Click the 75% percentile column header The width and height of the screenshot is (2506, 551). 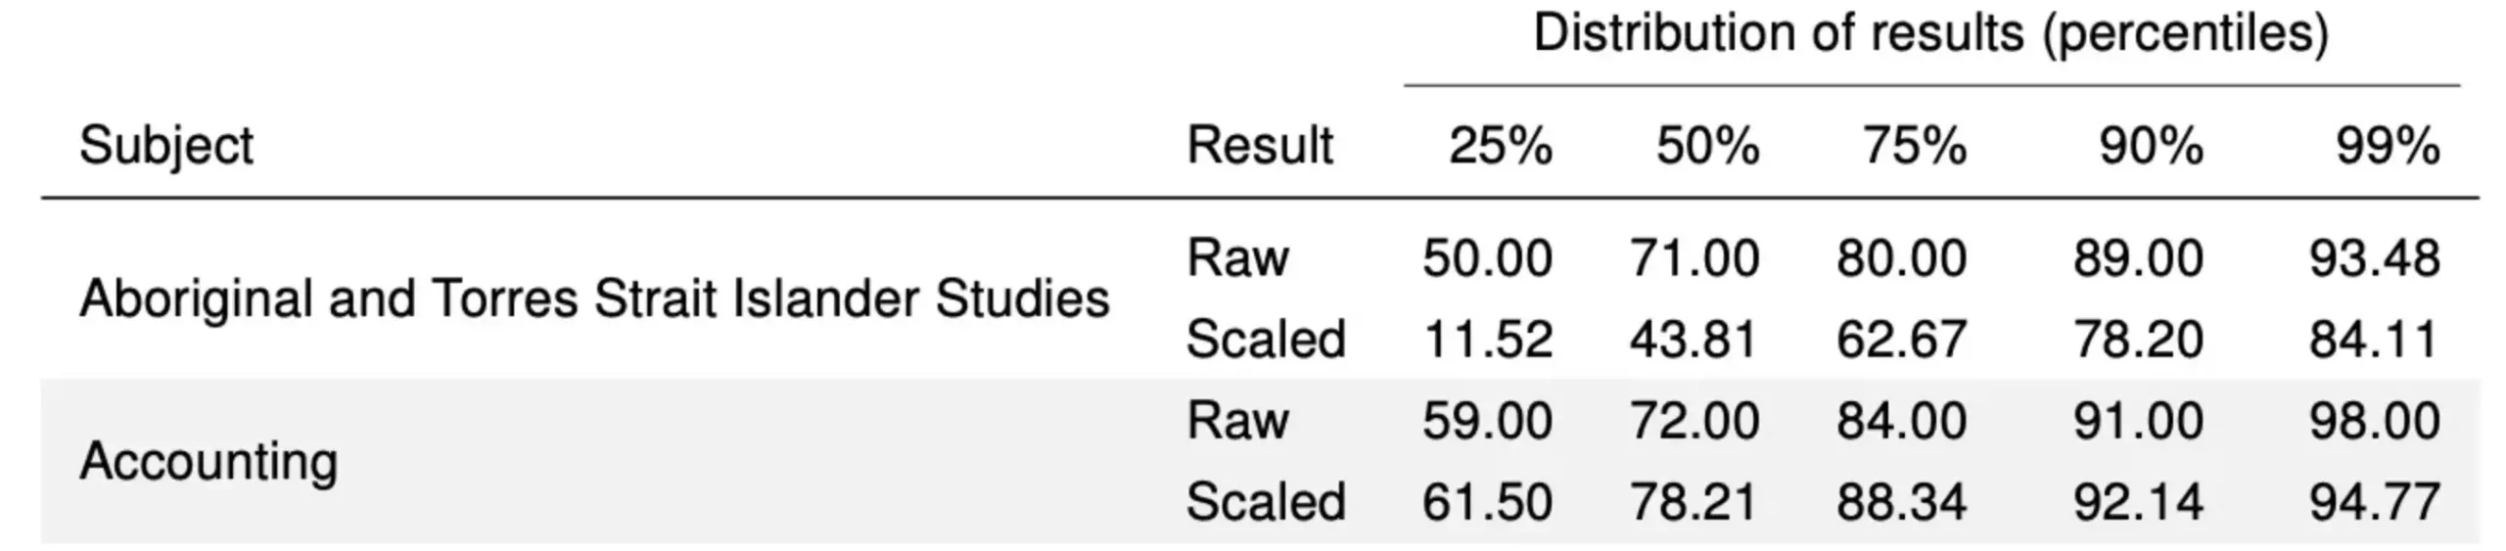pos(1914,147)
